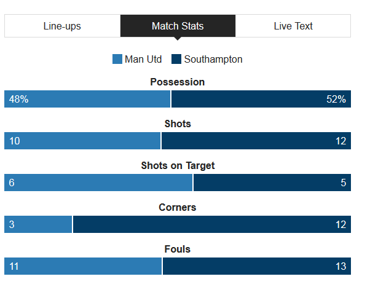
Task: Click Southampton 52% possession bar
Action: click(261, 99)
